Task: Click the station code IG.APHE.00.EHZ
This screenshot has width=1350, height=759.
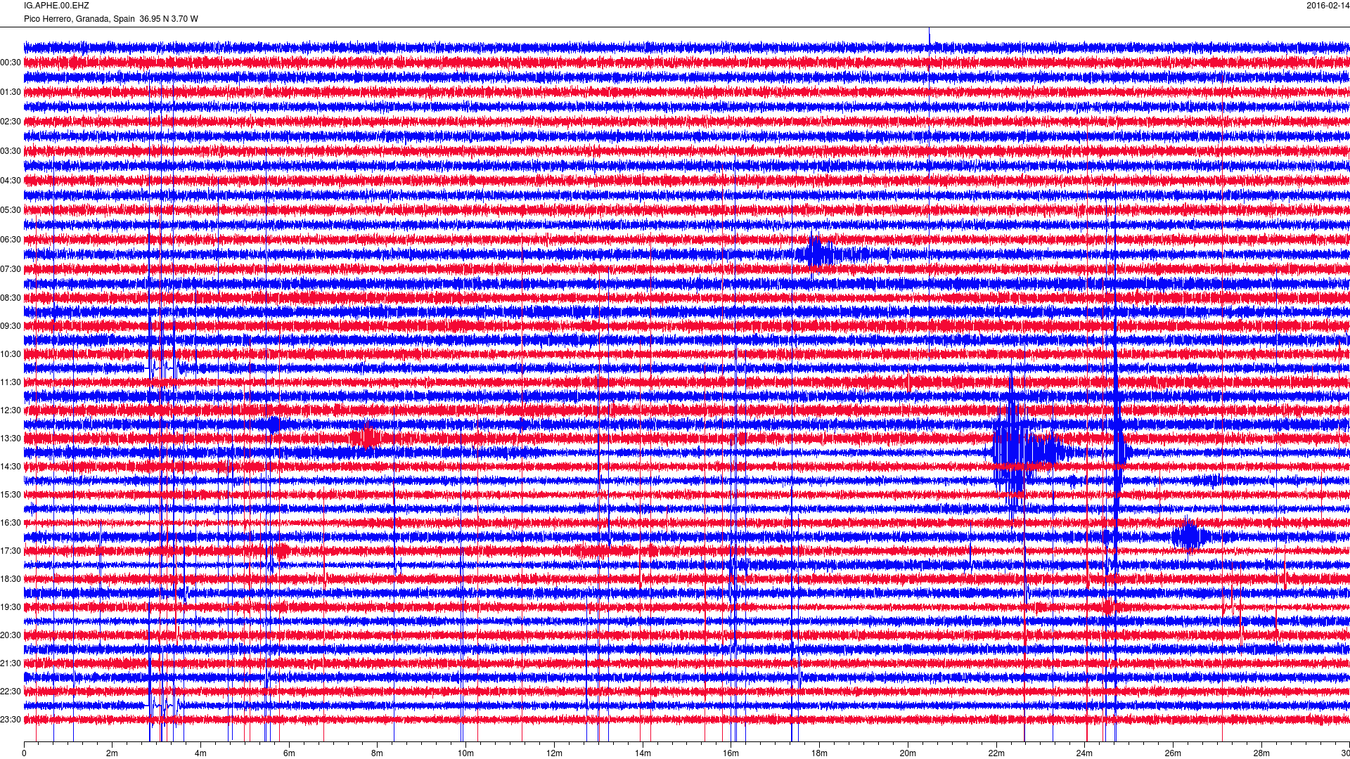Action: tap(56, 6)
